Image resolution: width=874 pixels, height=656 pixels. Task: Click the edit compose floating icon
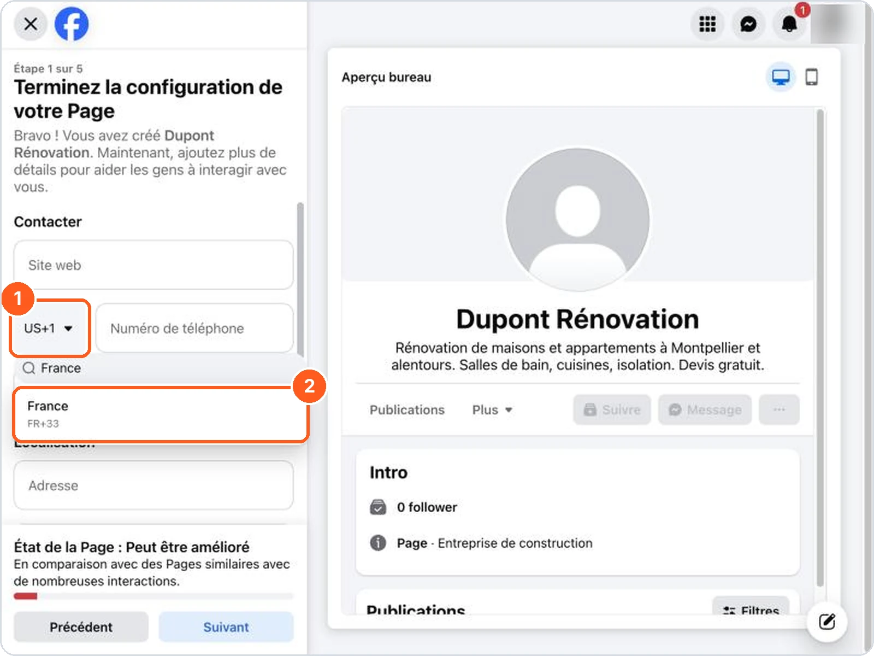click(827, 622)
